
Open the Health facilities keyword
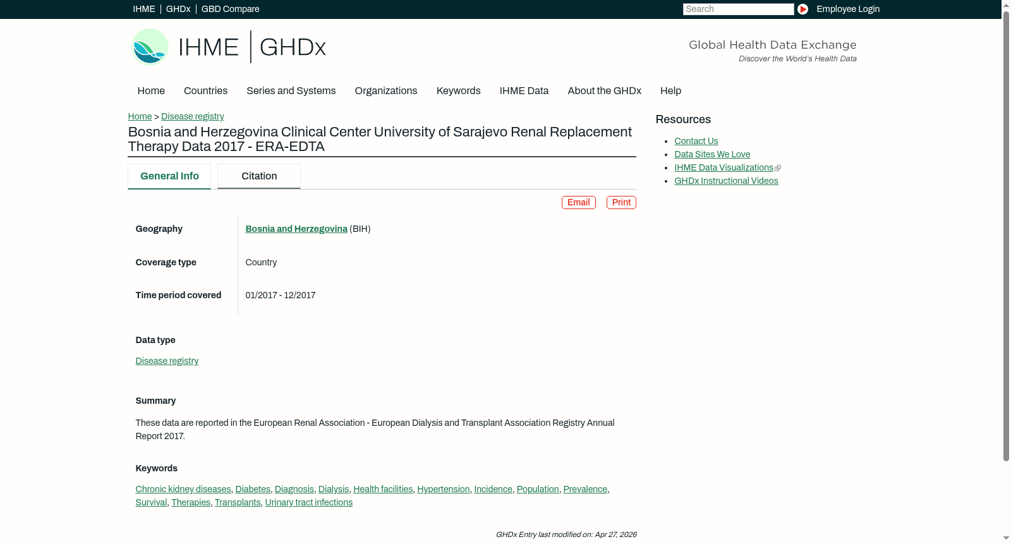[383, 490]
